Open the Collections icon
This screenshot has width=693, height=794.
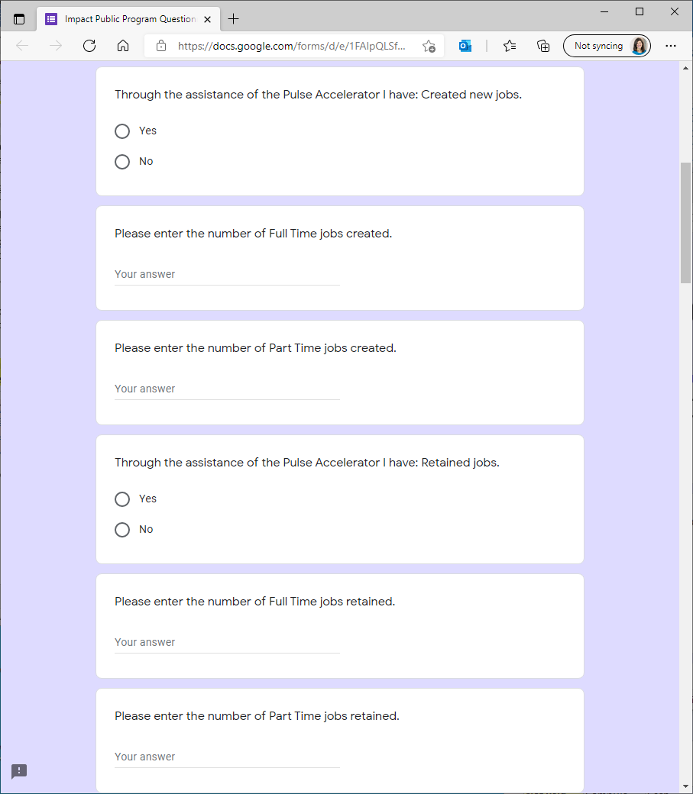click(543, 46)
